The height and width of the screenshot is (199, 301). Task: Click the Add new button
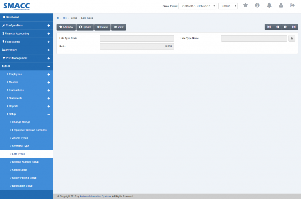coord(66,27)
